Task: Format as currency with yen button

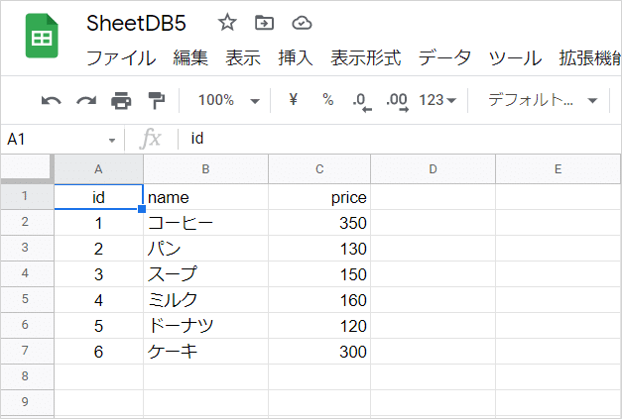Action: point(293,100)
